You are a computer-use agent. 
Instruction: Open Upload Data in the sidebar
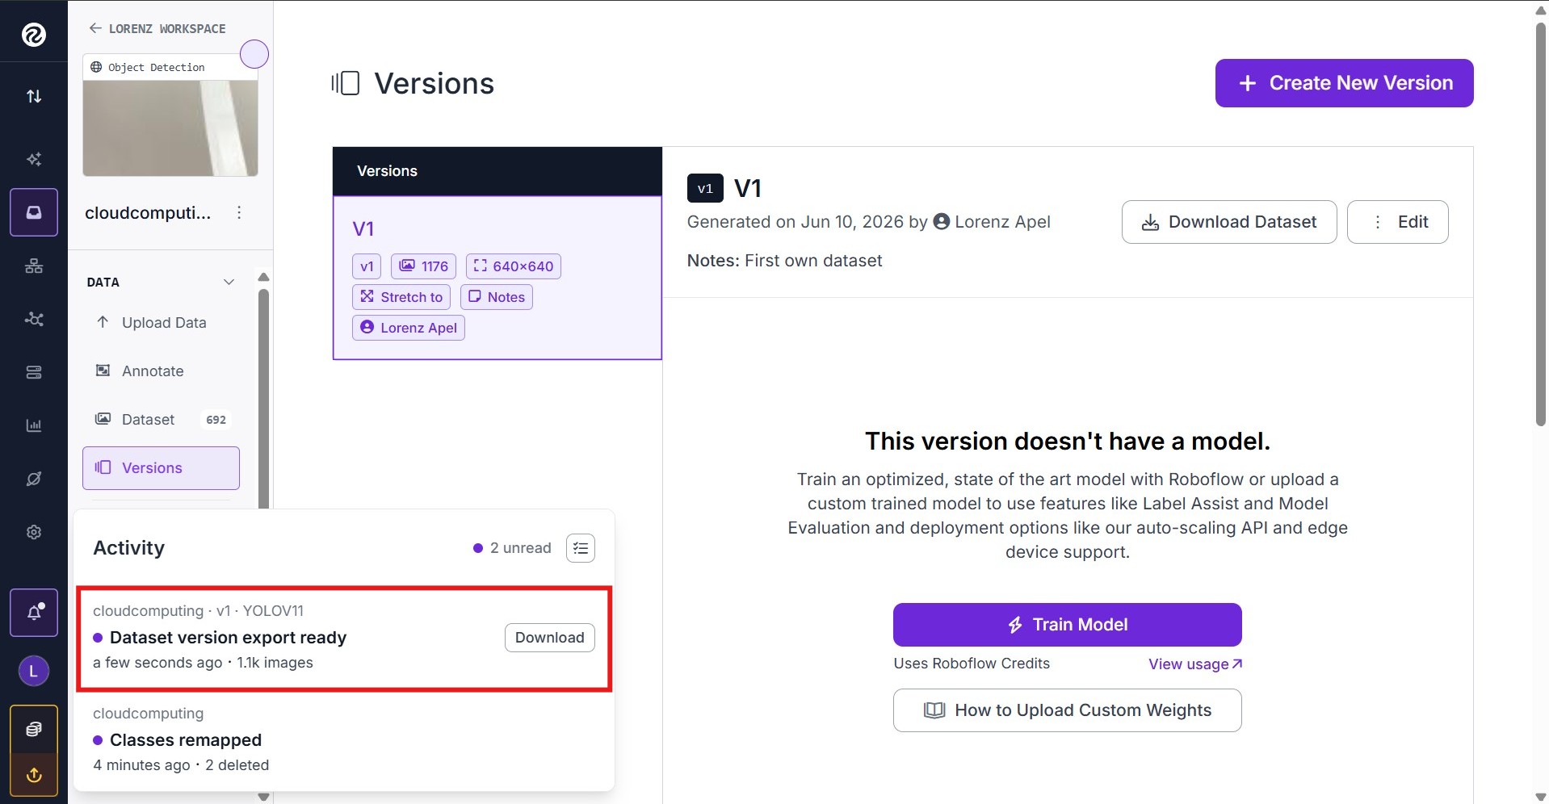click(x=162, y=322)
